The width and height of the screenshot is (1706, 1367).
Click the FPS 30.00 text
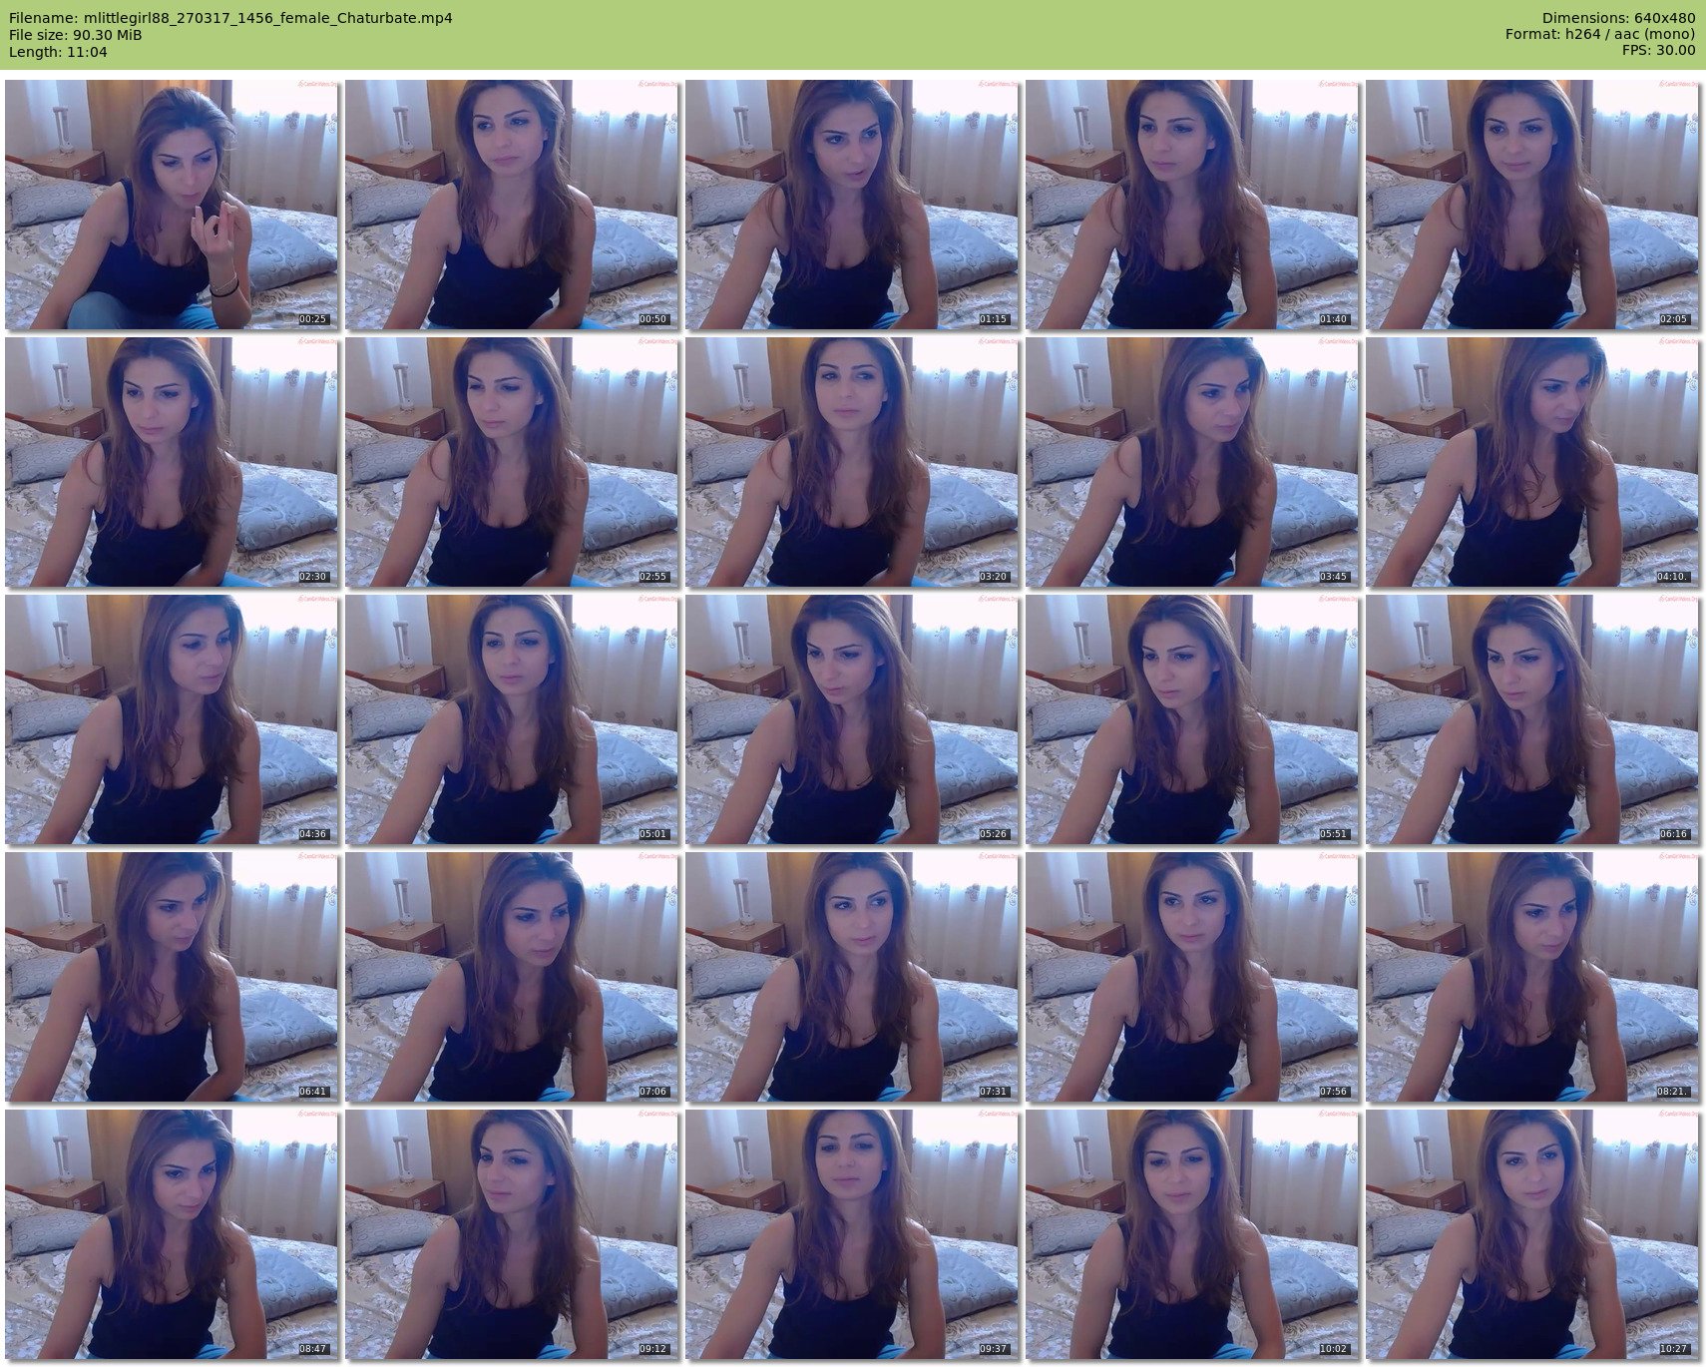point(1658,50)
